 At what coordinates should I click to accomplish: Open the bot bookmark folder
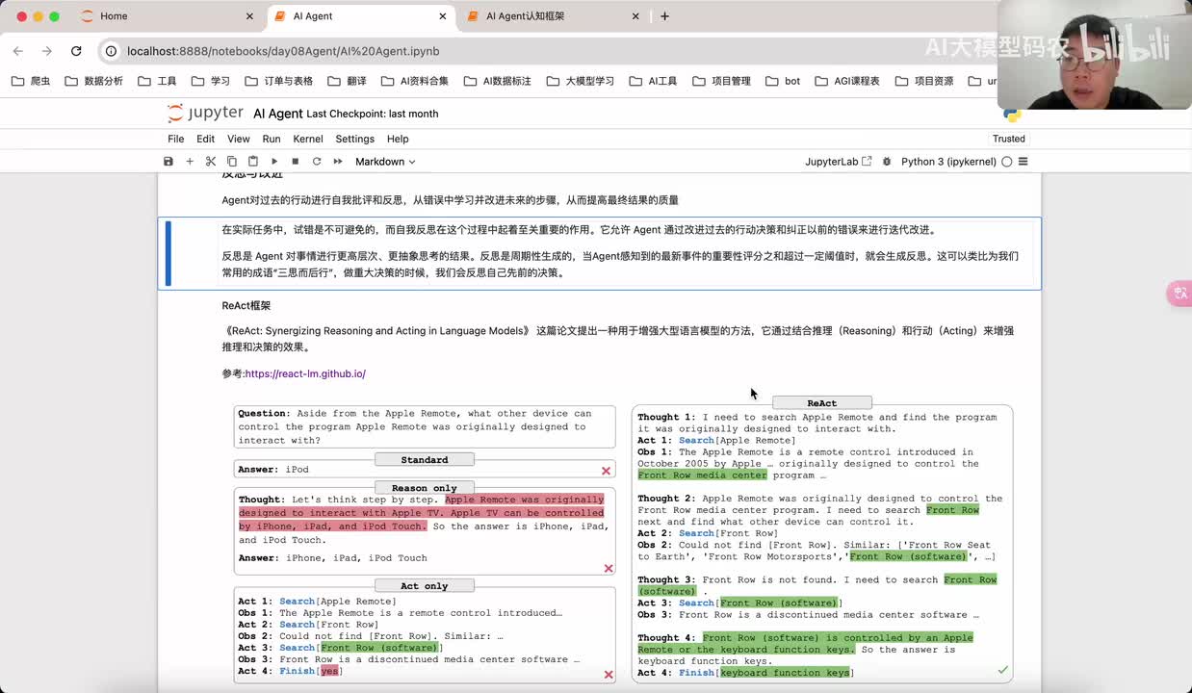click(783, 81)
